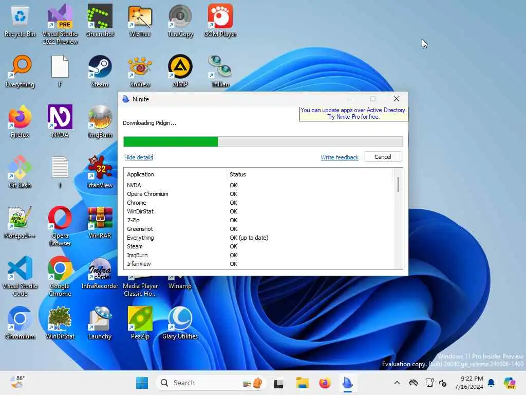Select the Steam row in details list

[258, 246]
